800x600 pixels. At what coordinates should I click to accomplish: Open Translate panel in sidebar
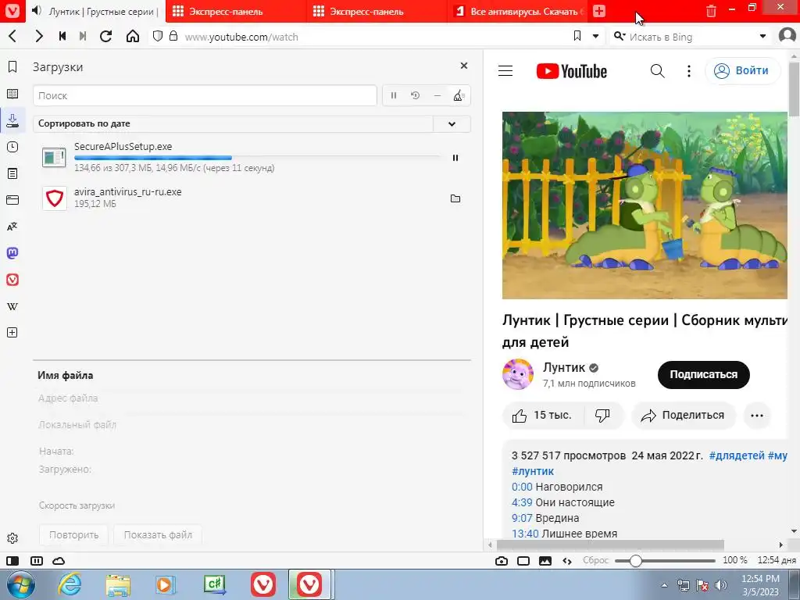pos(12,227)
